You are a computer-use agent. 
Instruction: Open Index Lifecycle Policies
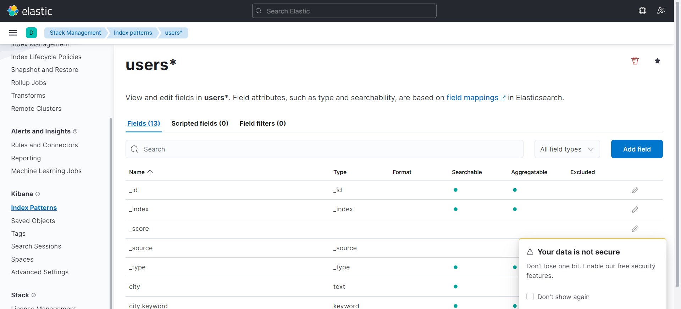46,57
